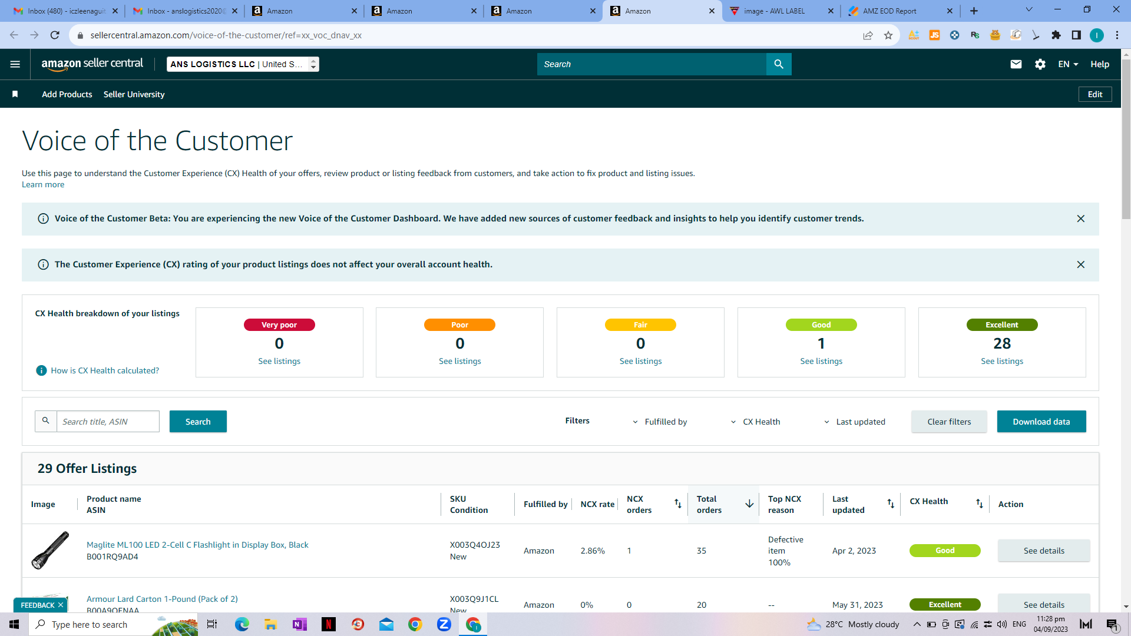Open the Chrome profile avatar
The image size is (1131, 636).
tap(1097, 35)
